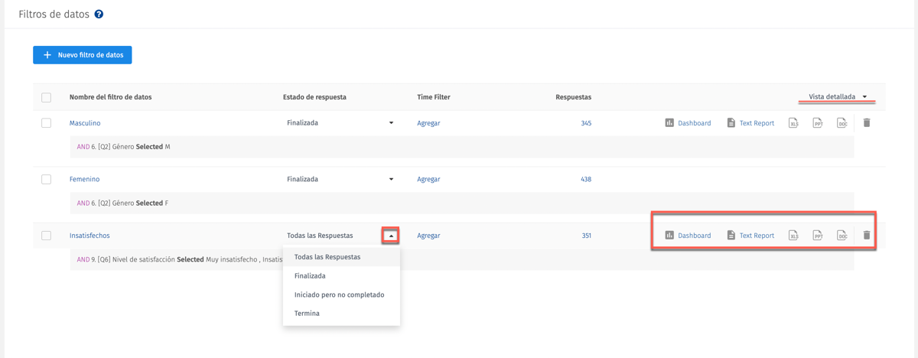The image size is (918, 358).
Task: Collapse the Insatisfechos status dropdown arrow
Action: (x=391, y=236)
